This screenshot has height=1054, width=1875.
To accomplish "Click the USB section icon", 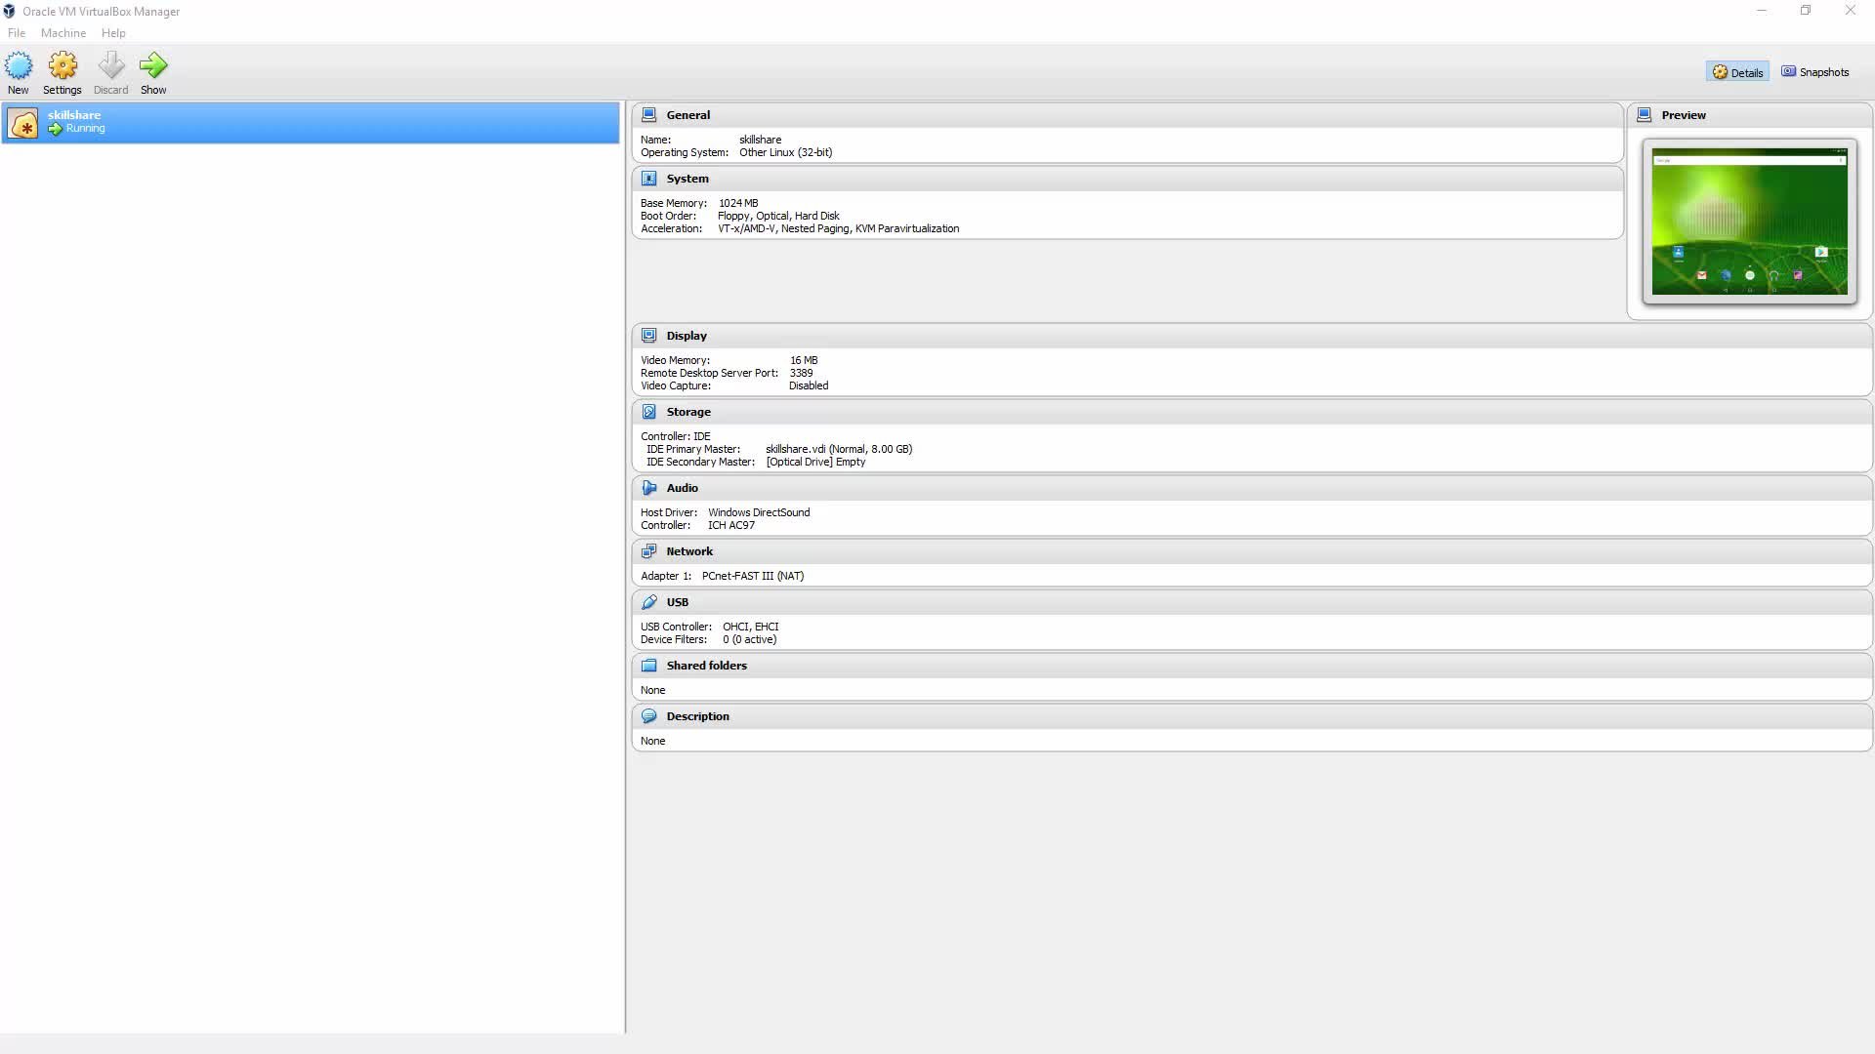I will point(648,602).
